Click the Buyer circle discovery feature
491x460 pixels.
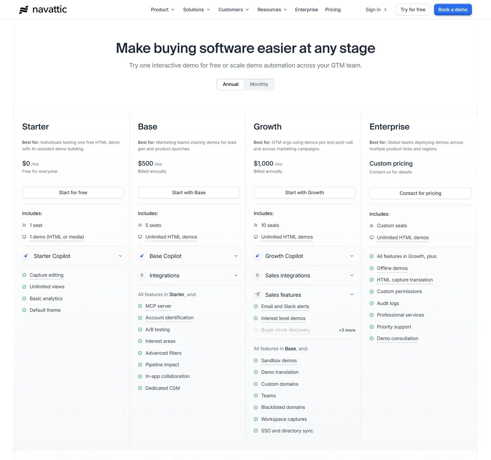click(x=285, y=330)
